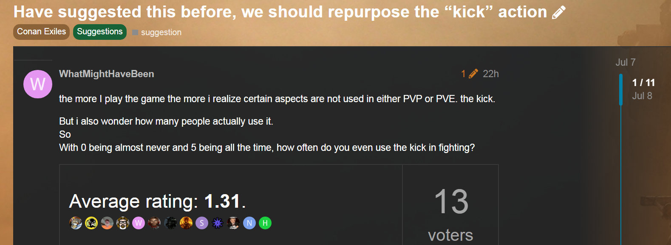Click the 1 / 11 post counter

coord(643,83)
